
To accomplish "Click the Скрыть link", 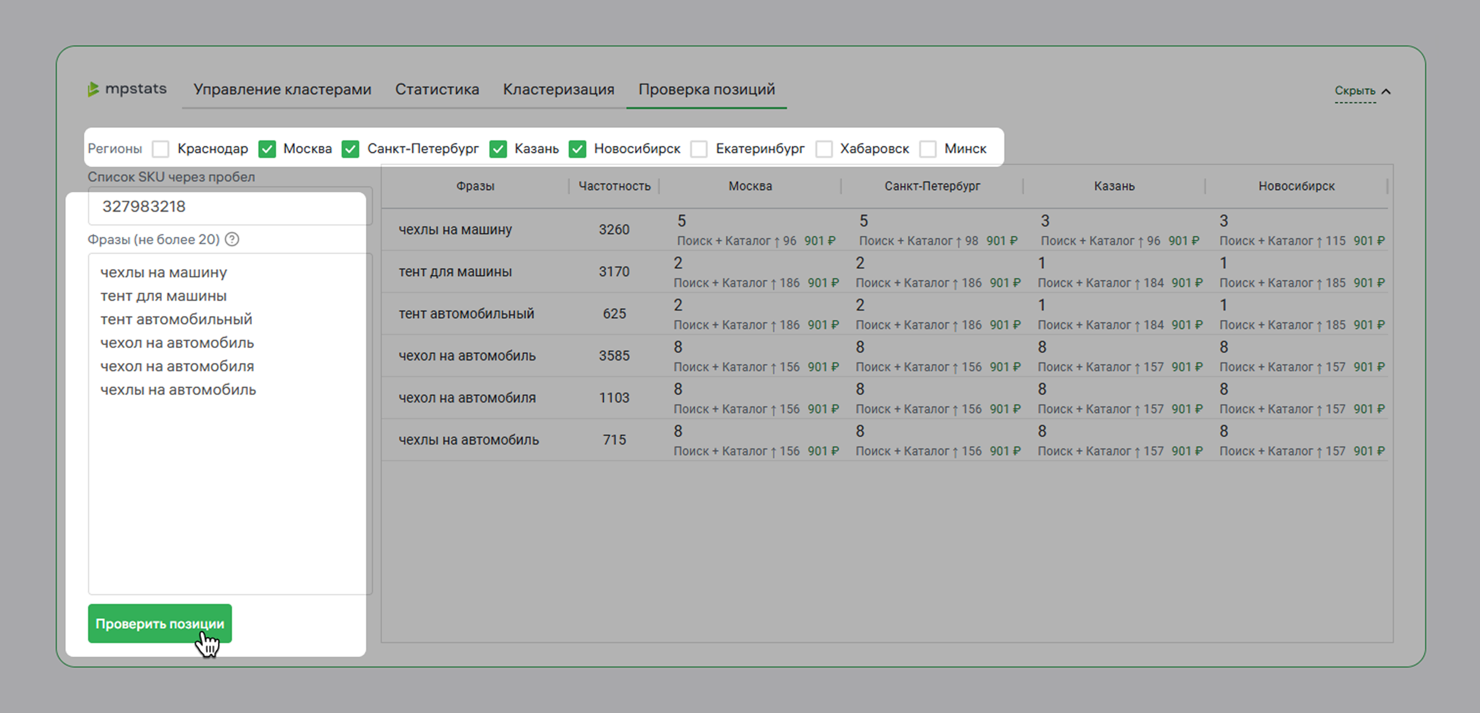I will coord(1354,90).
